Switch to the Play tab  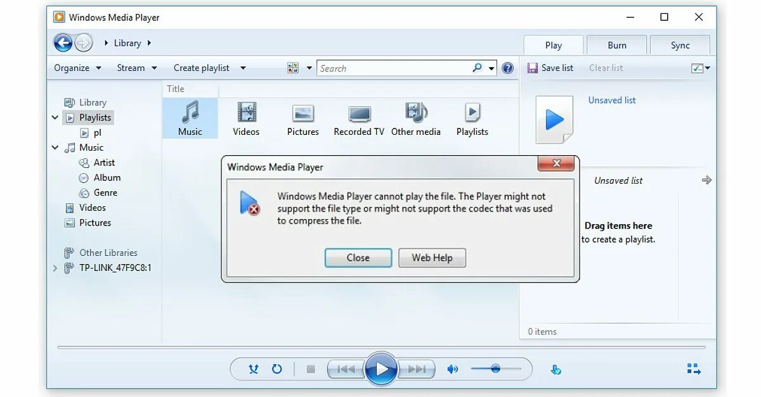click(x=553, y=45)
